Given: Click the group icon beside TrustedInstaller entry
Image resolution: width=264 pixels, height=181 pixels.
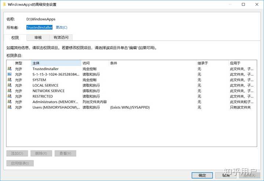Looking at the screenshot, I should coord(10,69).
